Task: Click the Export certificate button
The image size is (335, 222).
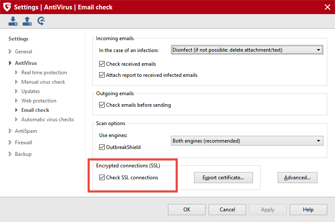Action: pos(223,178)
